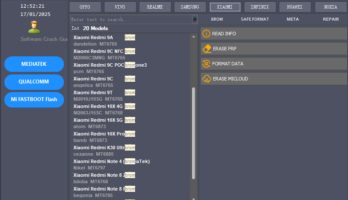Select the MEDIATEK button

34,64
